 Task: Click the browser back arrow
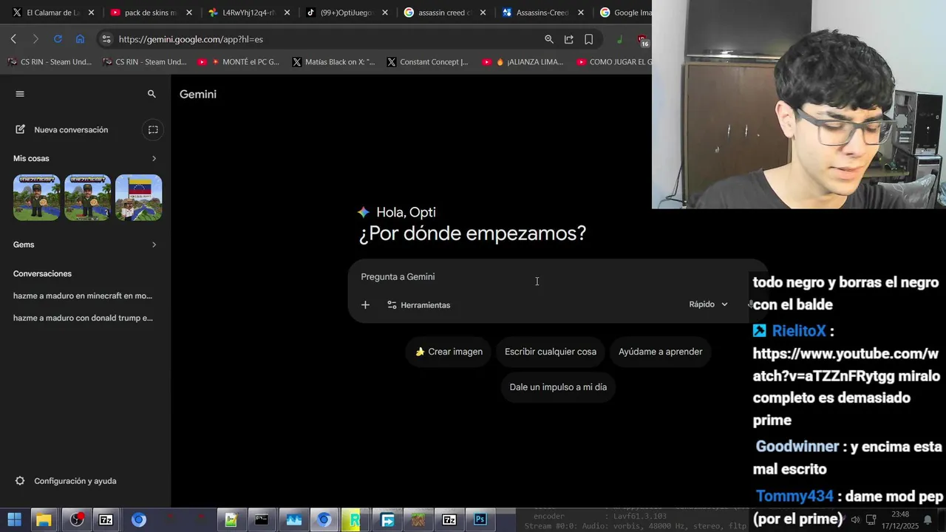(13, 39)
